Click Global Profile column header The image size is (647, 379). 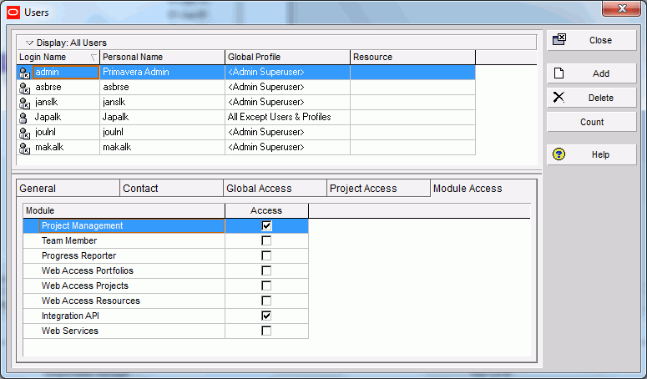pos(287,57)
